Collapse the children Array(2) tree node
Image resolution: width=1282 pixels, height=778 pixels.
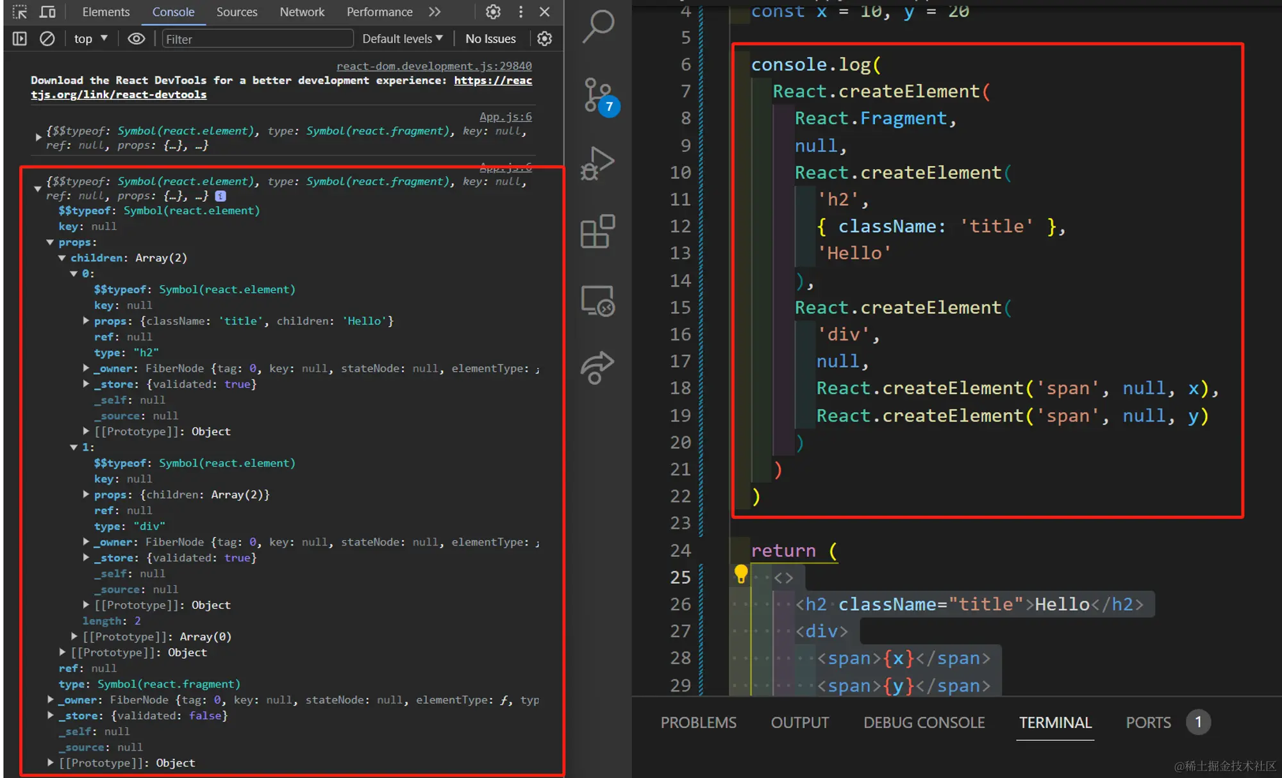(62, 258)
